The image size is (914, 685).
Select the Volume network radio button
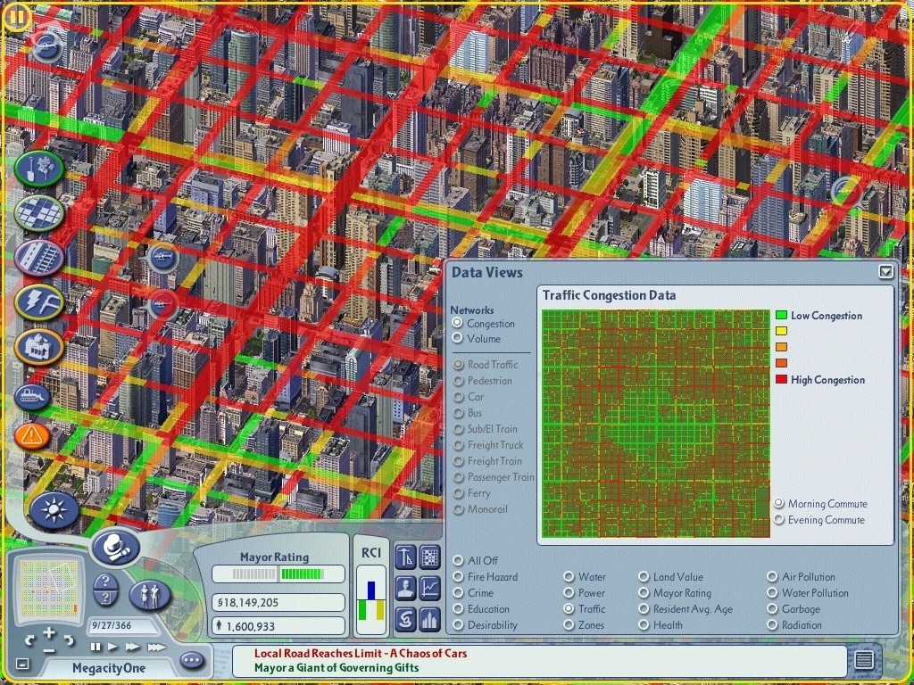[457, 338]
